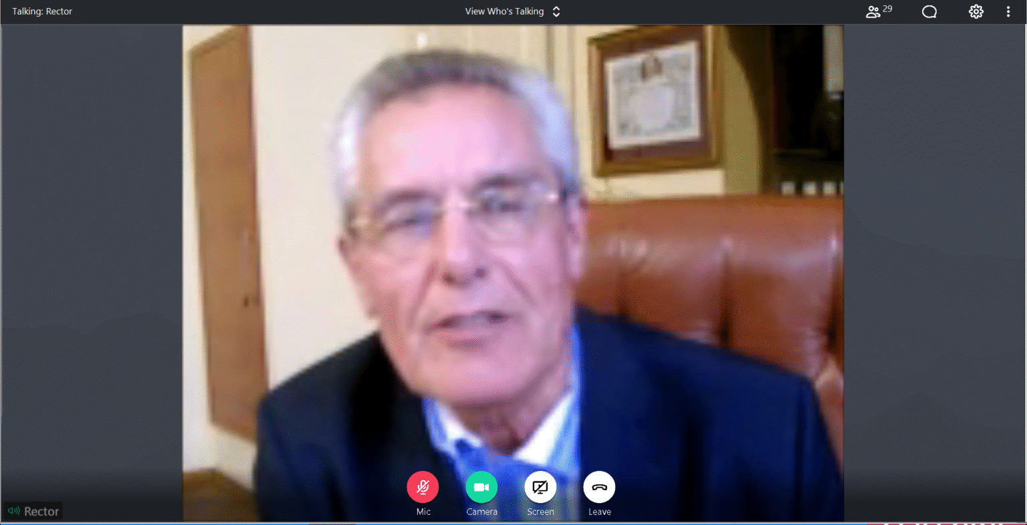
Task: Open the participants list icon
Action: click(873, 11)
